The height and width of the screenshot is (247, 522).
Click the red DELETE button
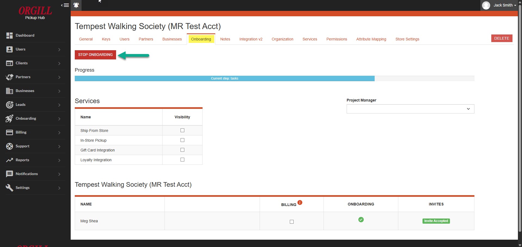pyautogui.click(x=502, y=38)
